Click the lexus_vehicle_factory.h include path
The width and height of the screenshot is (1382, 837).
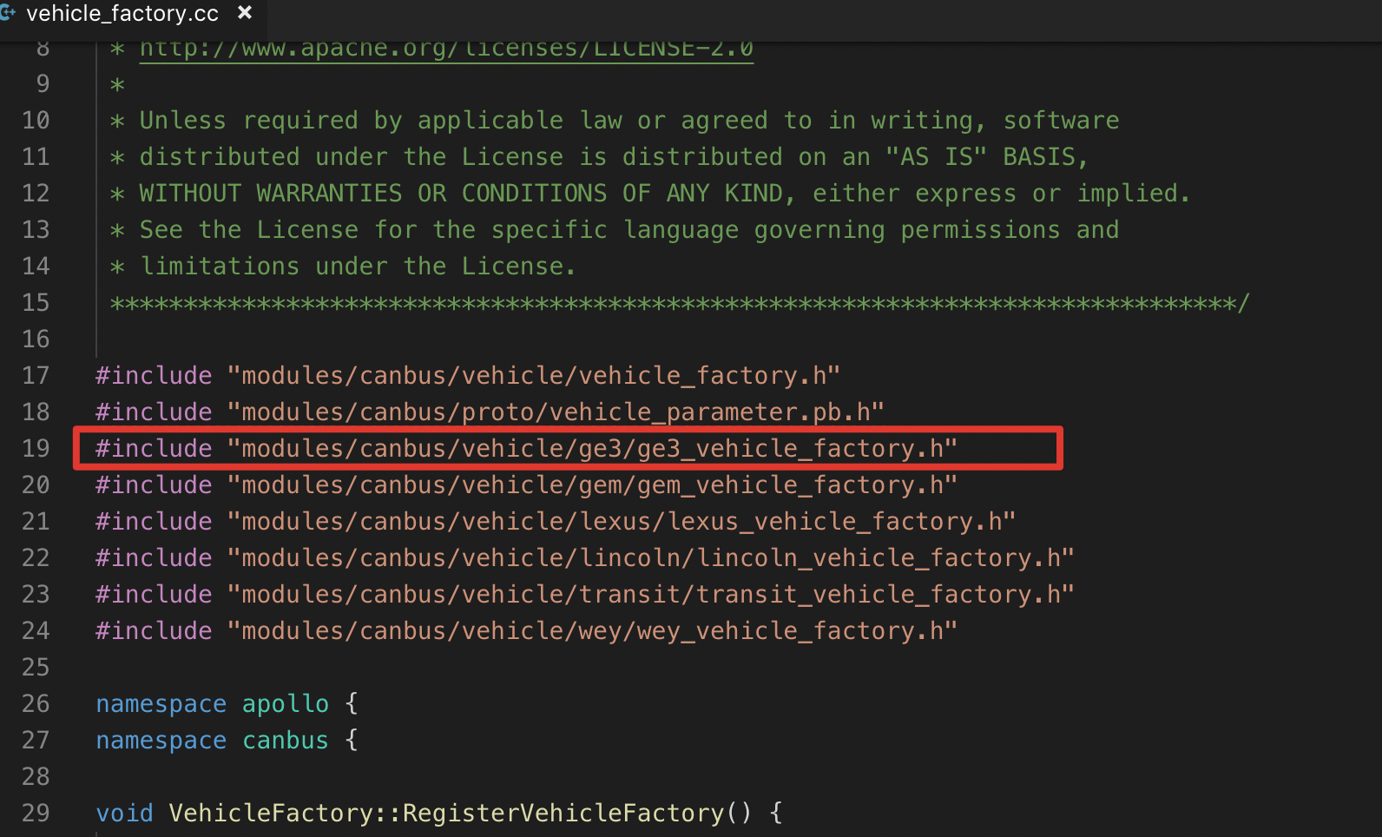[x=622, y=522]
